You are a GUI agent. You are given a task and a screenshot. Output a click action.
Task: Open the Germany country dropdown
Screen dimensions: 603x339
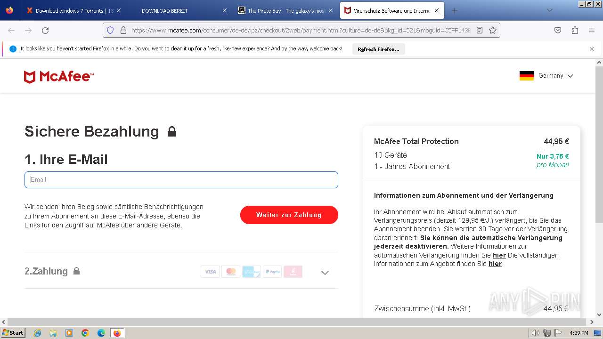pyautogui.click(x=546, y=76)
